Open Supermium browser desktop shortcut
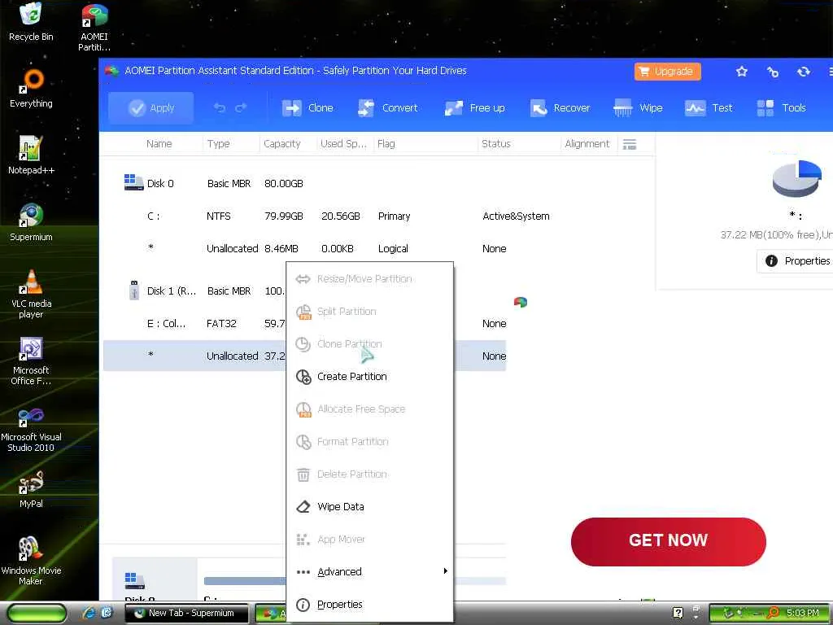833x625 pixels. pos(31,221)
